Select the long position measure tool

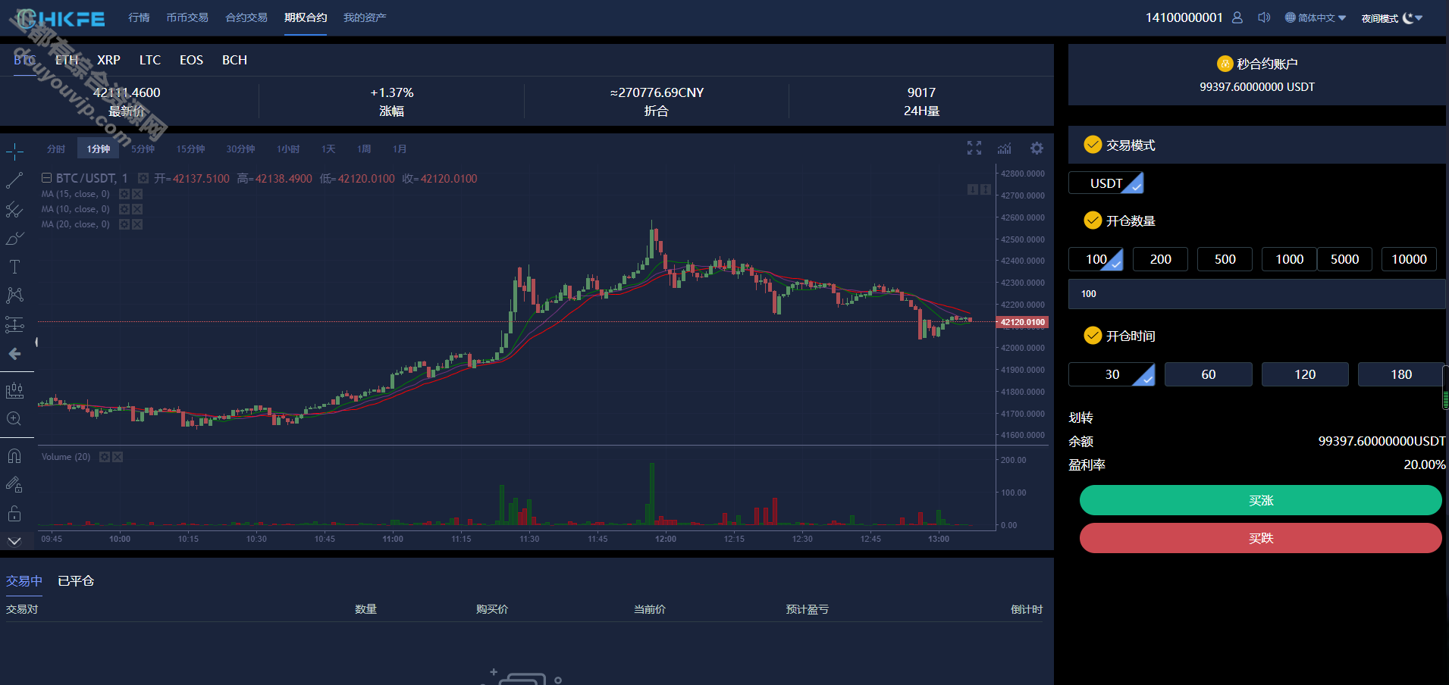click(x=14, y=324)
